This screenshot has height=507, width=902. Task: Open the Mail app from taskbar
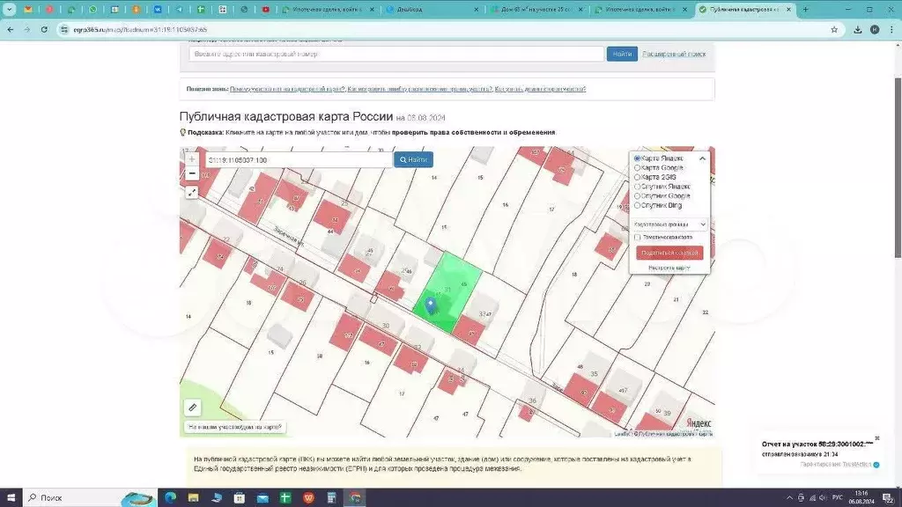point(262,498)
